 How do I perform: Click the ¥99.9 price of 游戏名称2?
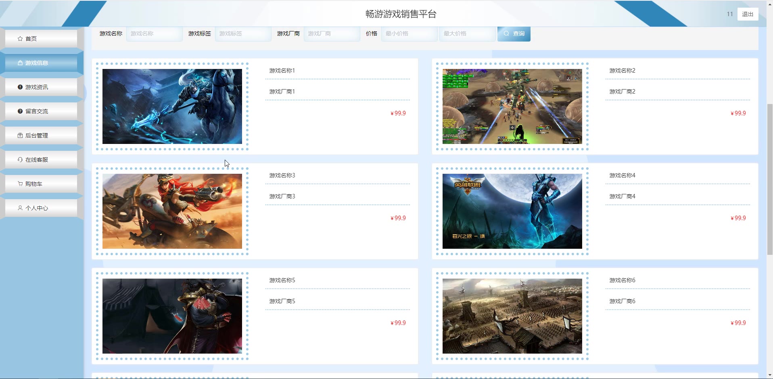point(738,113)
